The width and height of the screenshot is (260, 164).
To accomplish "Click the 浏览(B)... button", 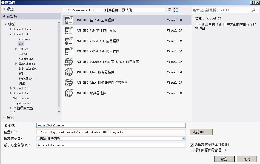I will [x=201, y=132].
